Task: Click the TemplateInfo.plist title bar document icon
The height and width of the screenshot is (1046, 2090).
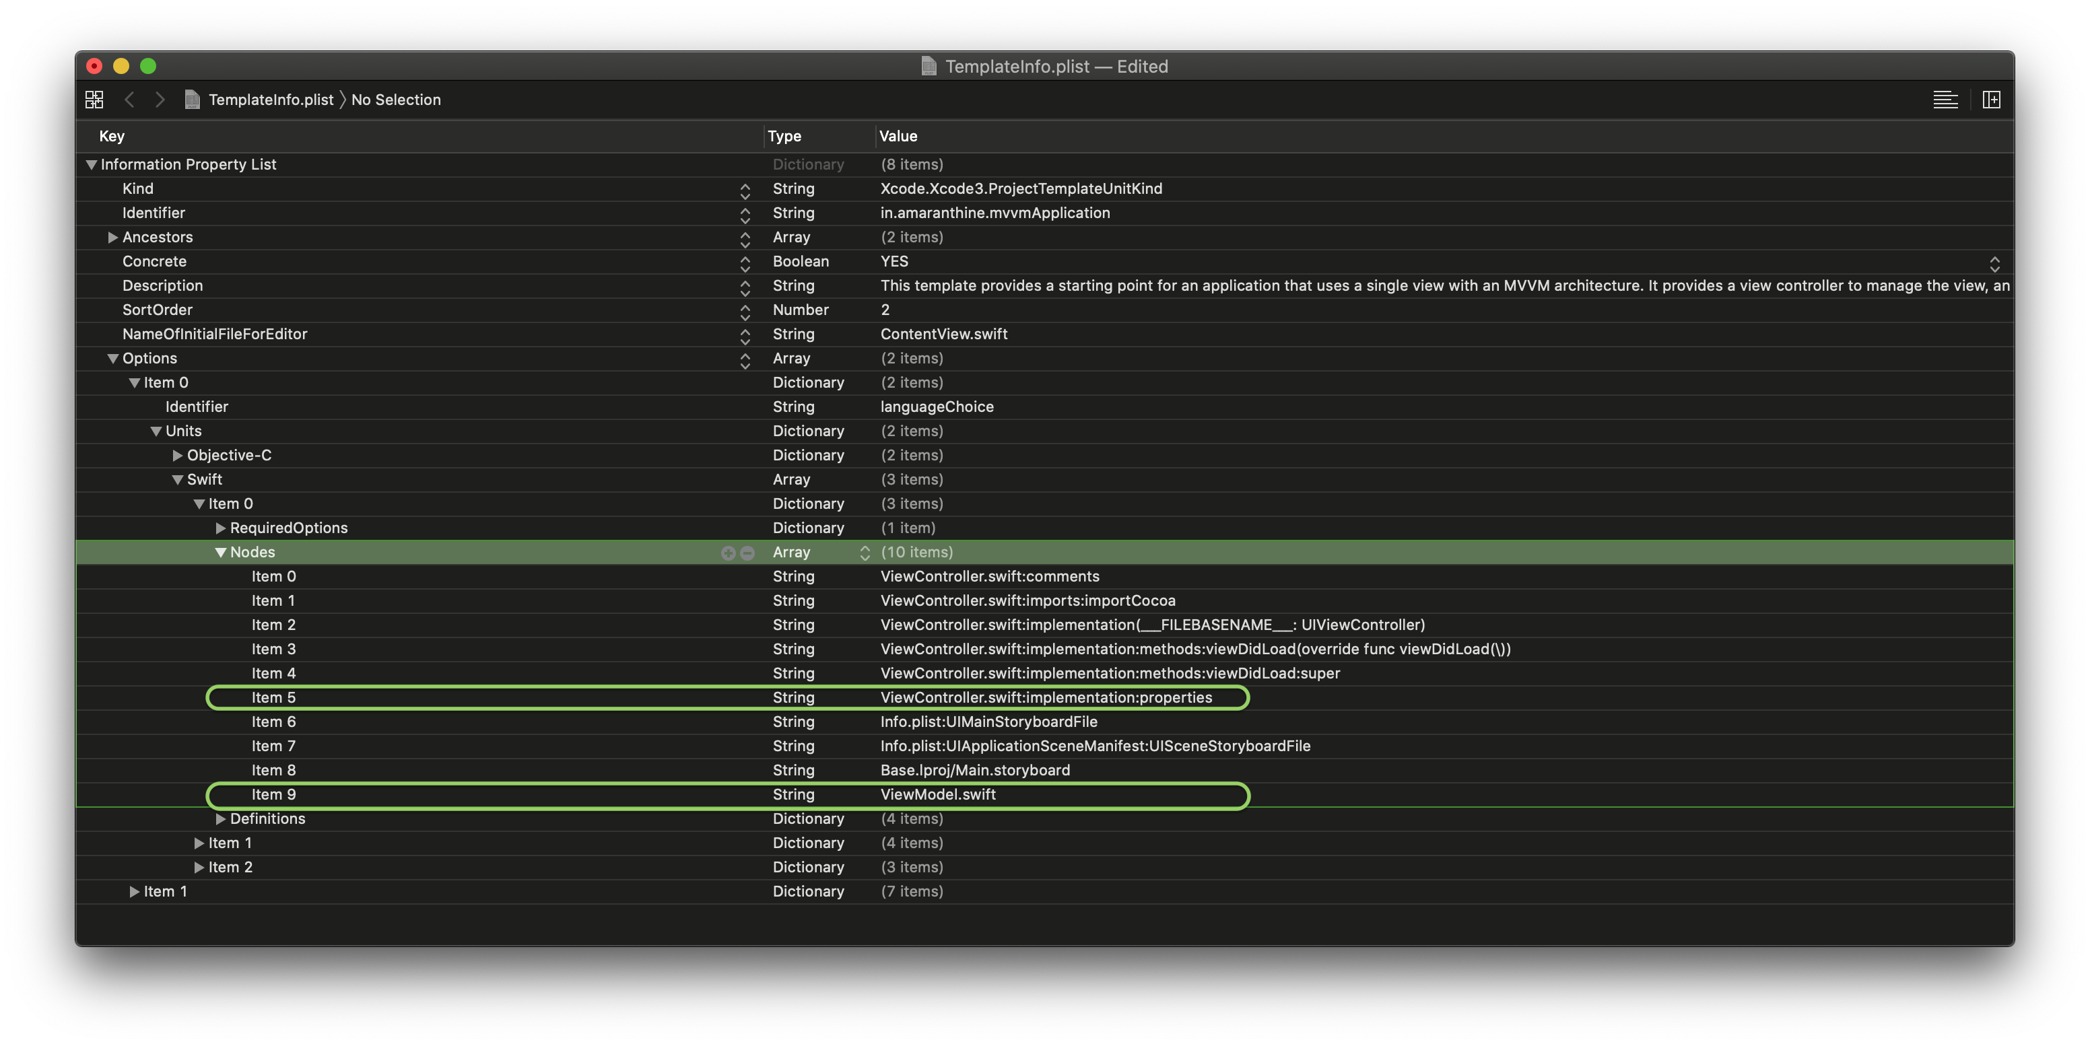Action: (929, 67)
